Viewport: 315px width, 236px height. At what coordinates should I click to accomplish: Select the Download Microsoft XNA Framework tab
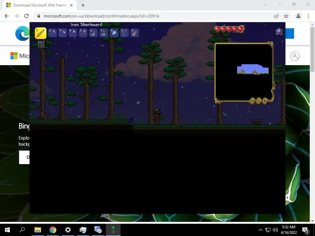(39, 5)
